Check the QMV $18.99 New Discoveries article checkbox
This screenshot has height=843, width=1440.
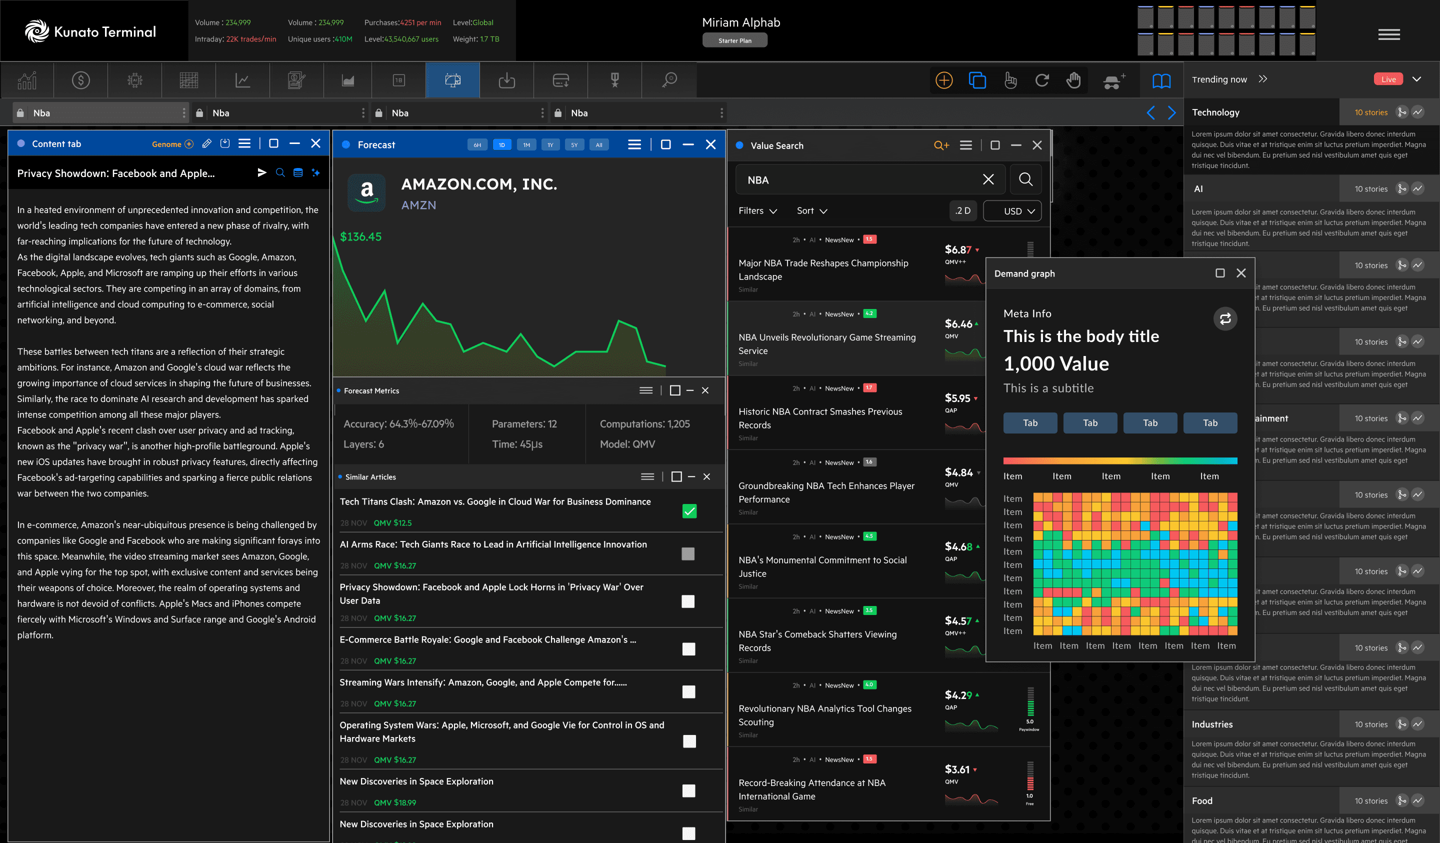click(688, 790)
